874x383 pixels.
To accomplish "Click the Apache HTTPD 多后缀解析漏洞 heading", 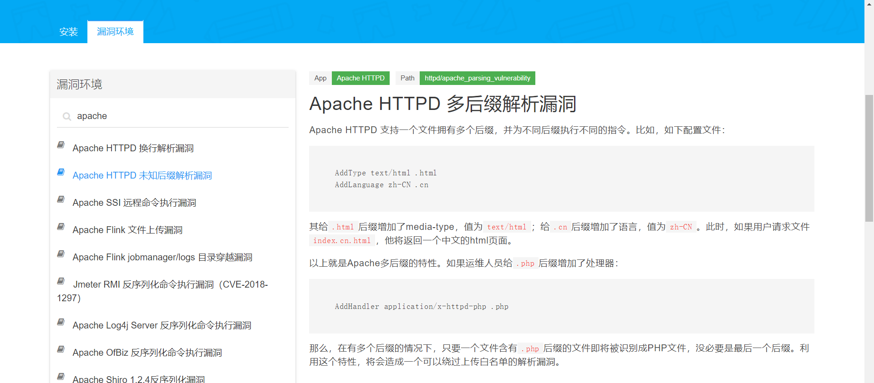I will click(442, 104).
